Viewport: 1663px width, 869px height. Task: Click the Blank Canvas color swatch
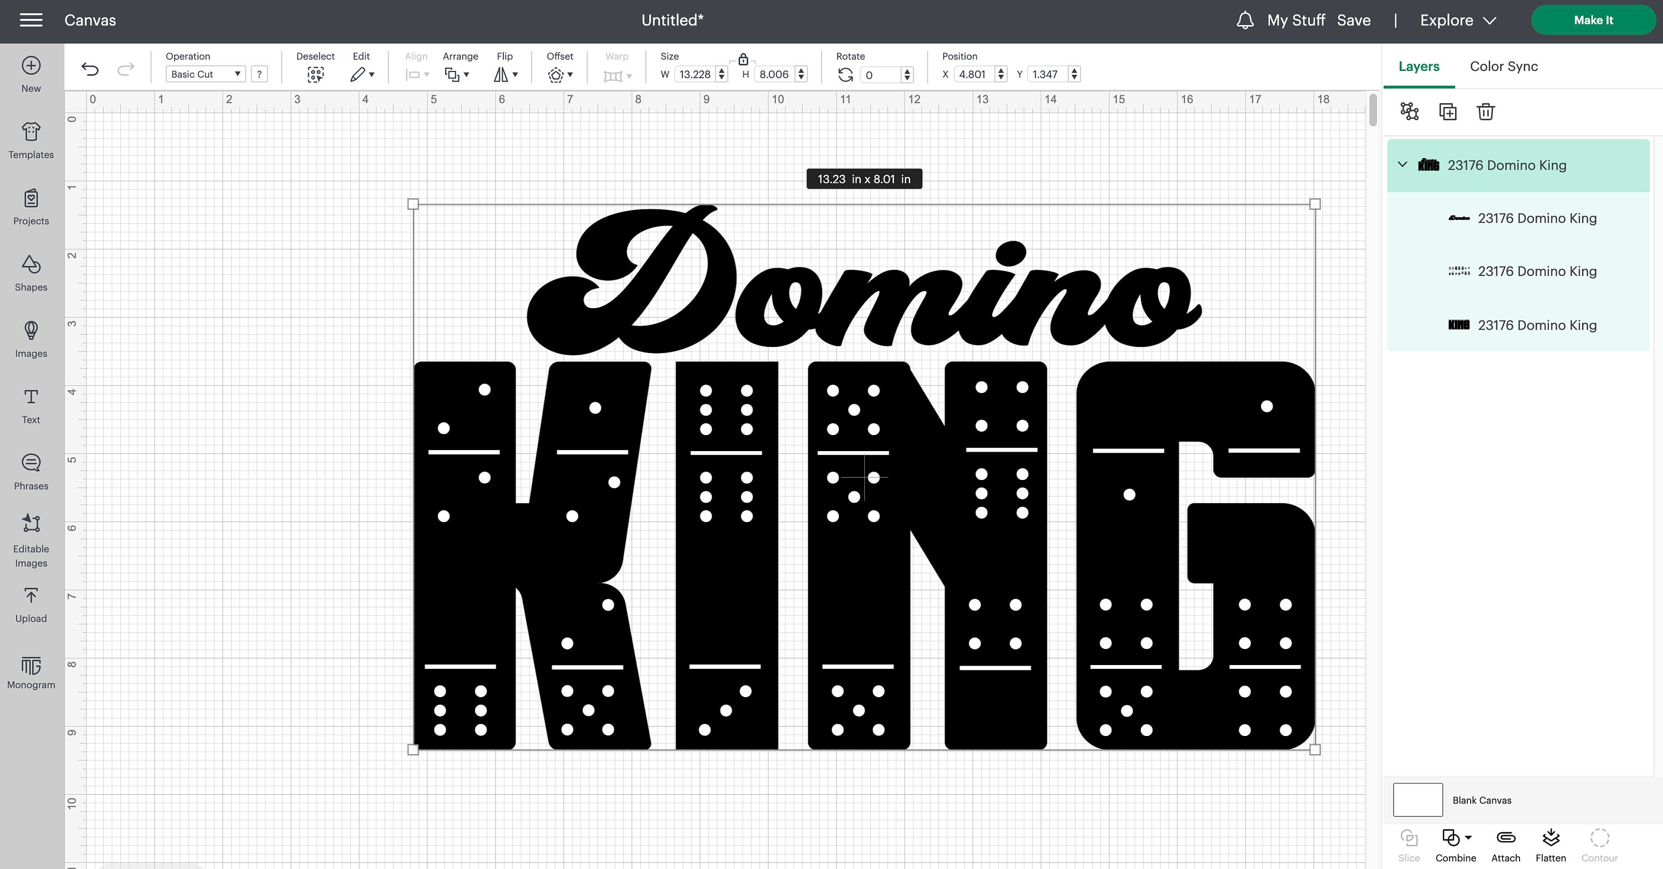point(1417,799)
